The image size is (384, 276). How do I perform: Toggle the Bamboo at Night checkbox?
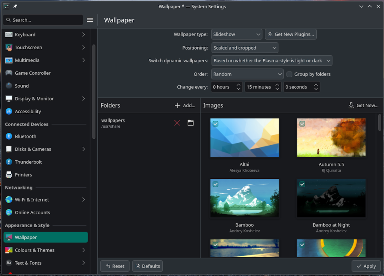[x=302, y=184]
